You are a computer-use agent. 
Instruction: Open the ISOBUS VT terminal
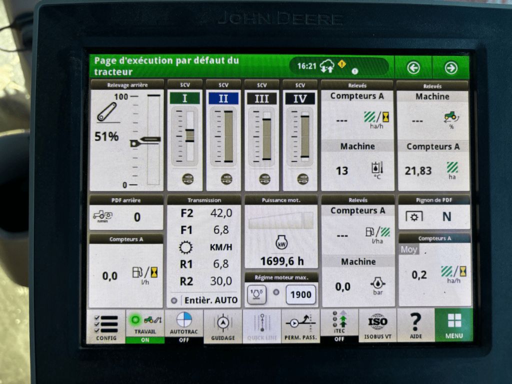coord(377,325)
